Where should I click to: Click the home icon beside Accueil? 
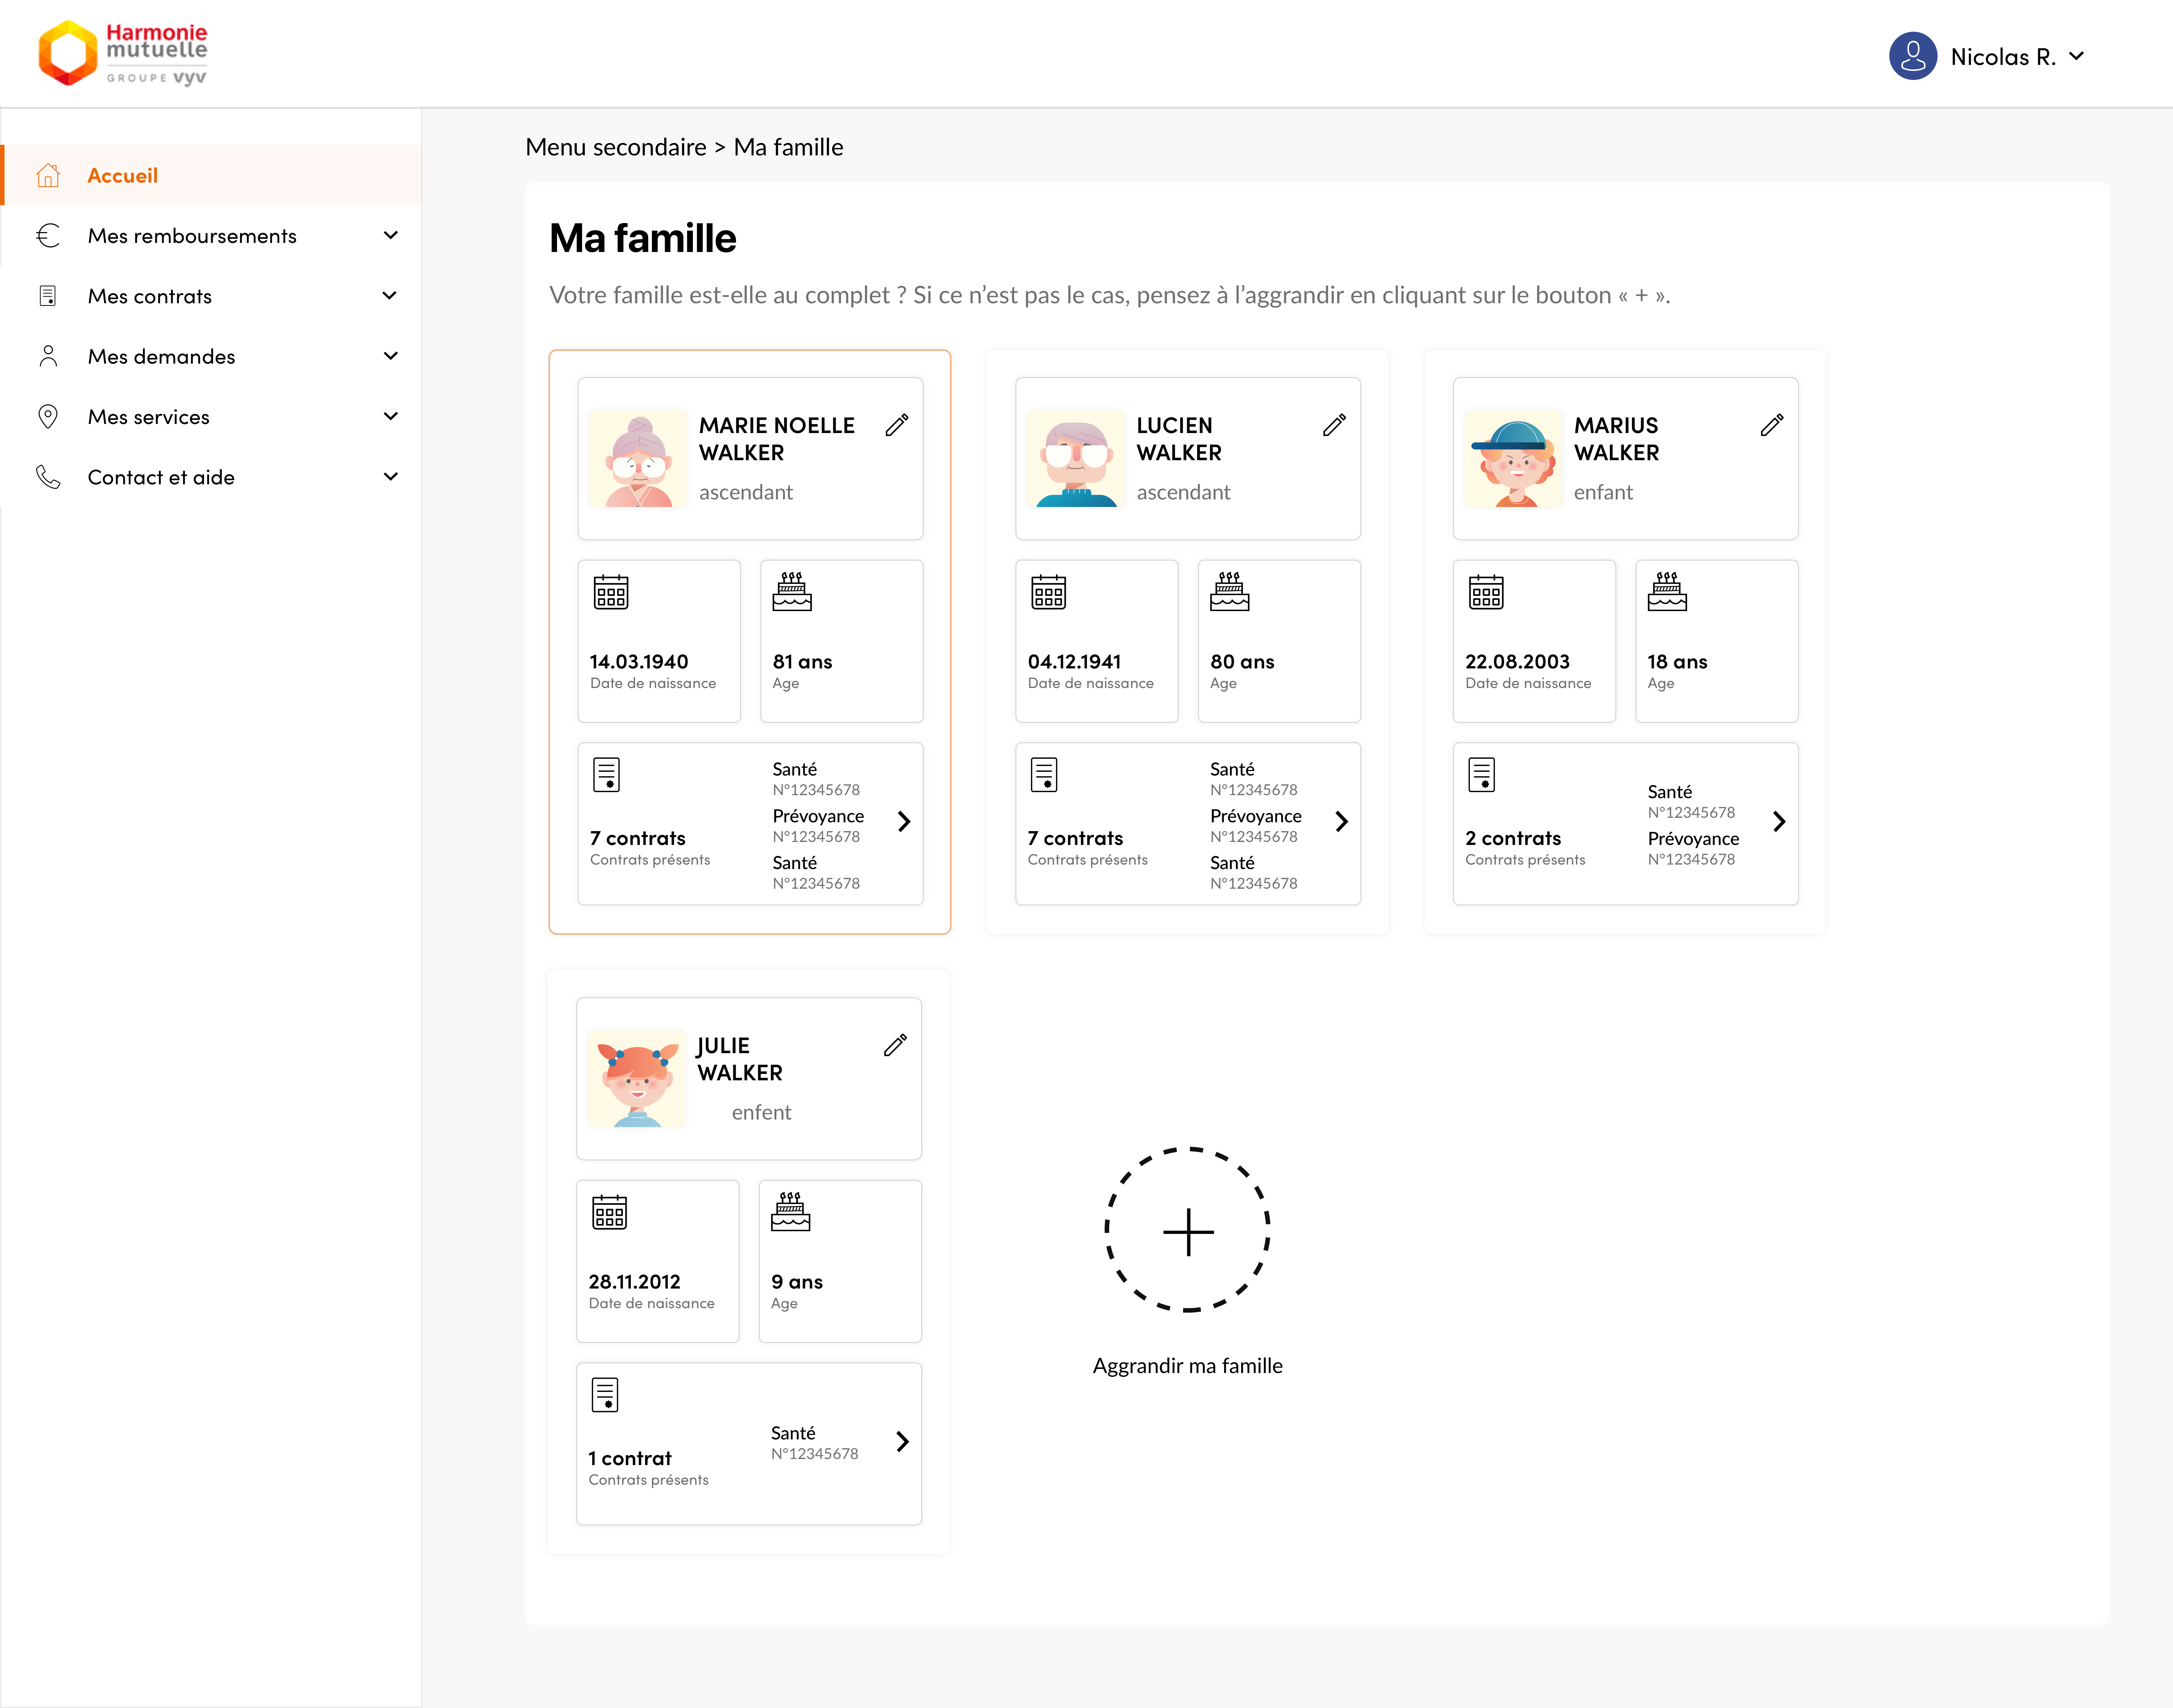(48, 176)
